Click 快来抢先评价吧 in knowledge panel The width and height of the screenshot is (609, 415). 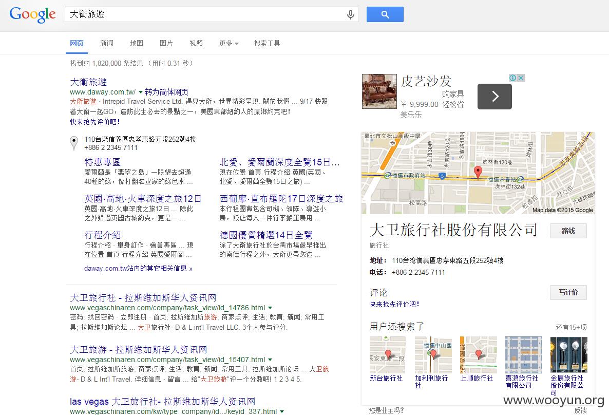[x=394, y=304]
